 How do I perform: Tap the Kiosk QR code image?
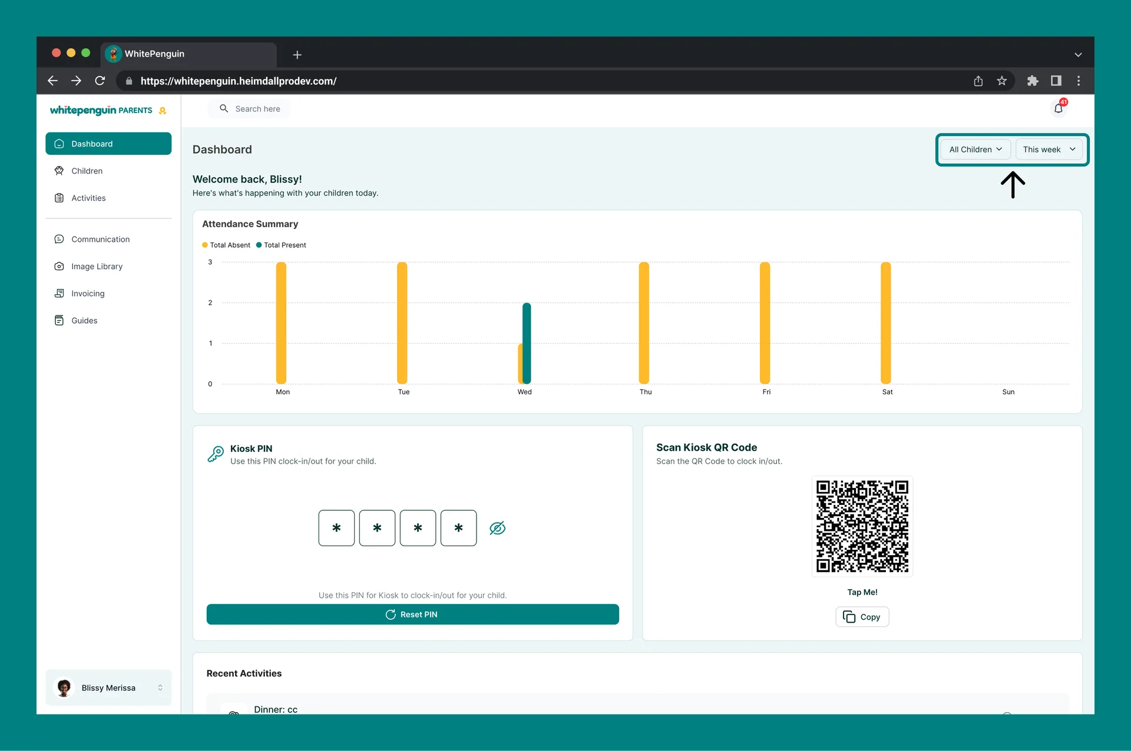pos(862,526)
